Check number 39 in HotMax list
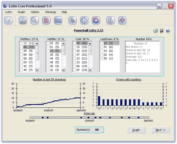 pyautogui.click(x=22, y=51)
